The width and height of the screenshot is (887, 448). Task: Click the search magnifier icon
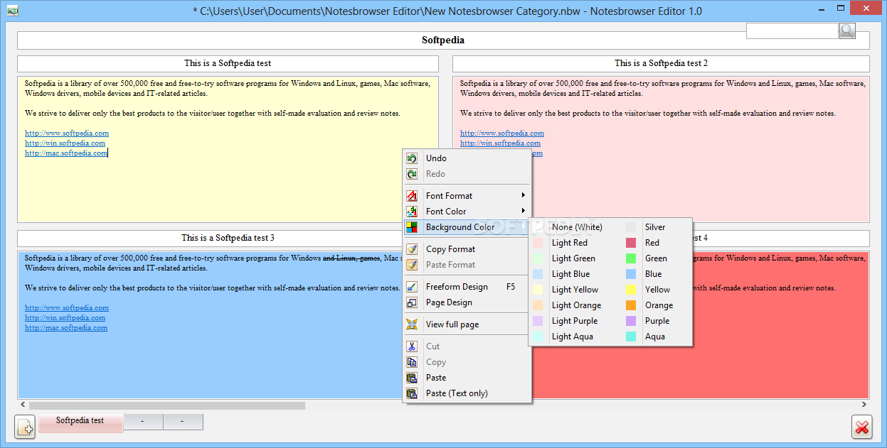pos(847,31)
